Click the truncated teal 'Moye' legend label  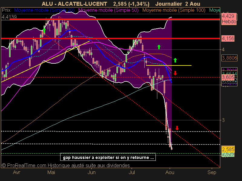pos(214,10)
